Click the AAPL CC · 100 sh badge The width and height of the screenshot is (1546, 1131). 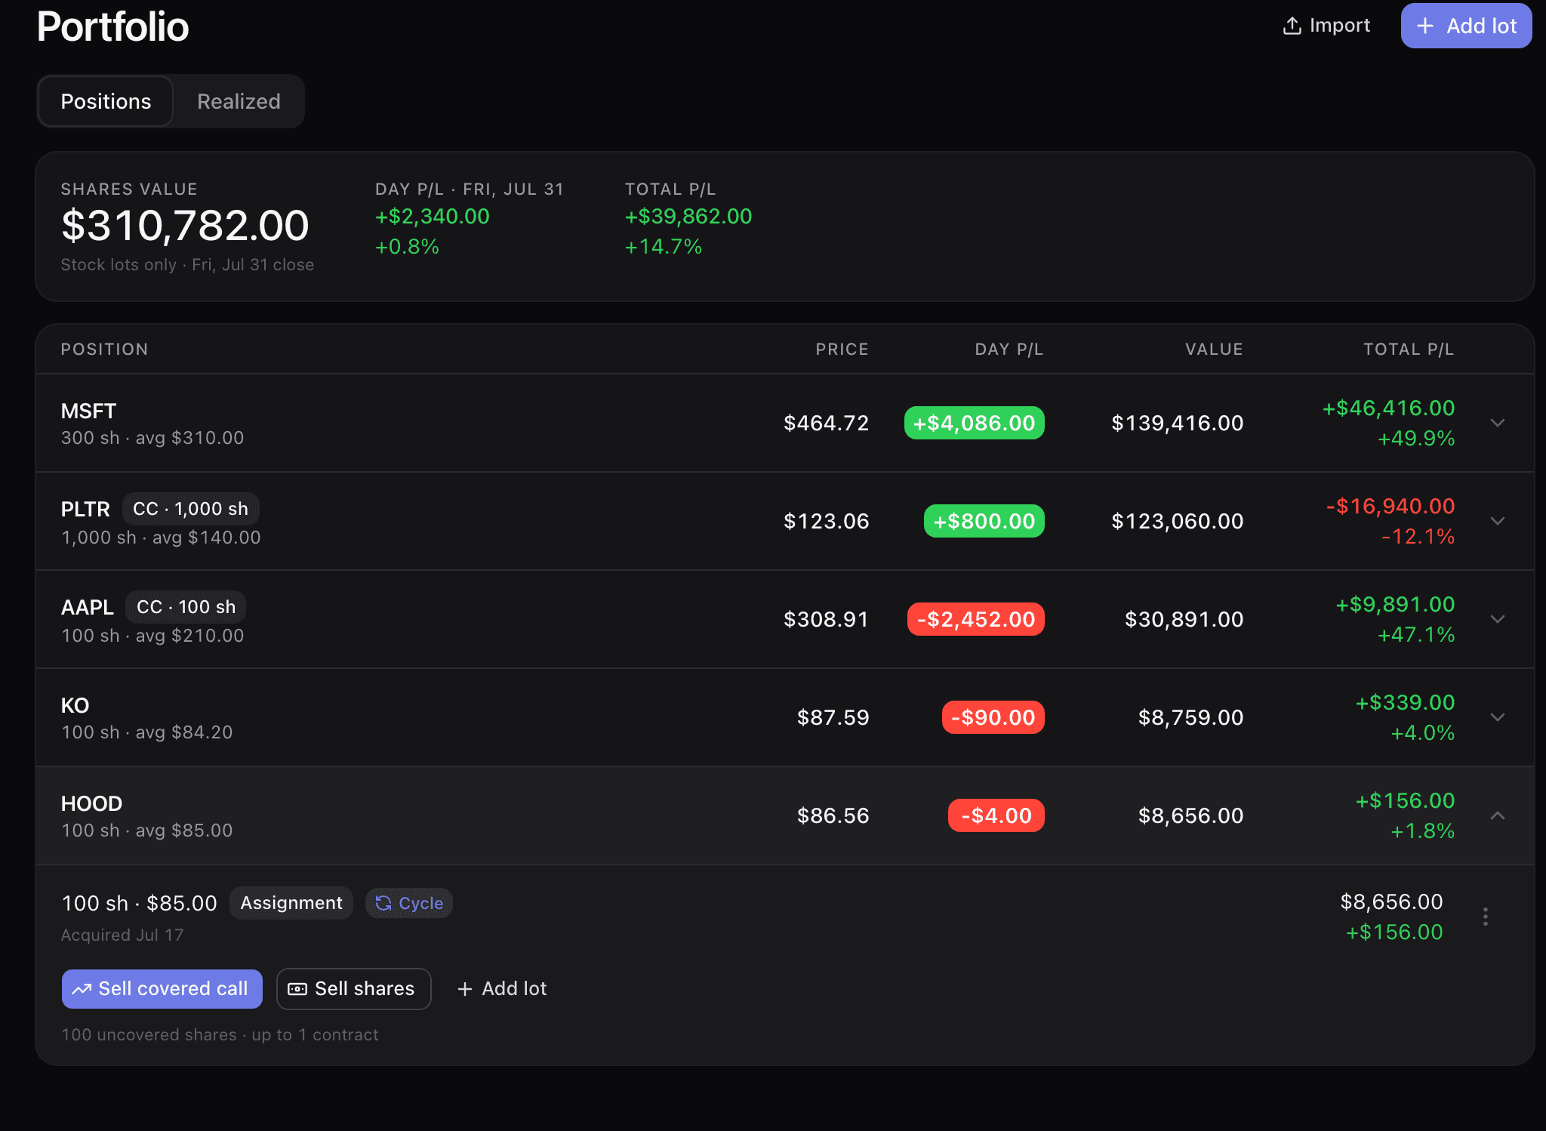(186, 607)
